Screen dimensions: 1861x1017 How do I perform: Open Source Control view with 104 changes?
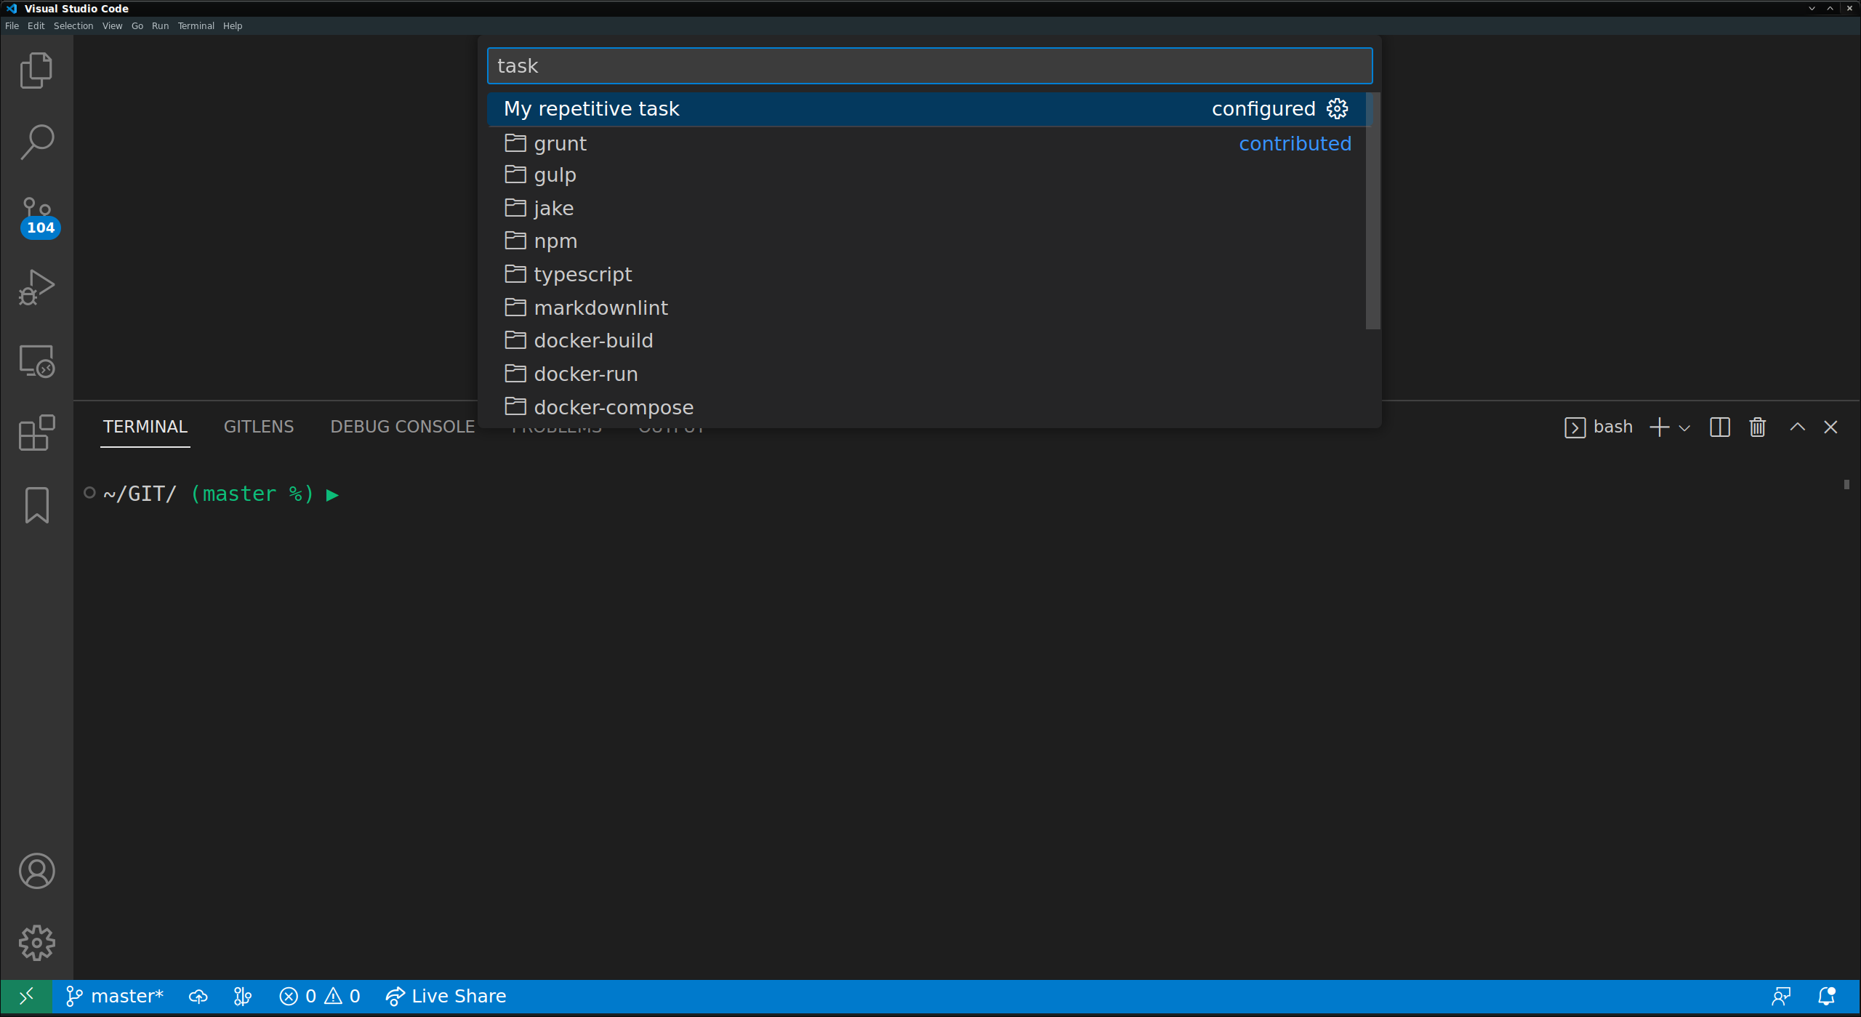[38, 216]
